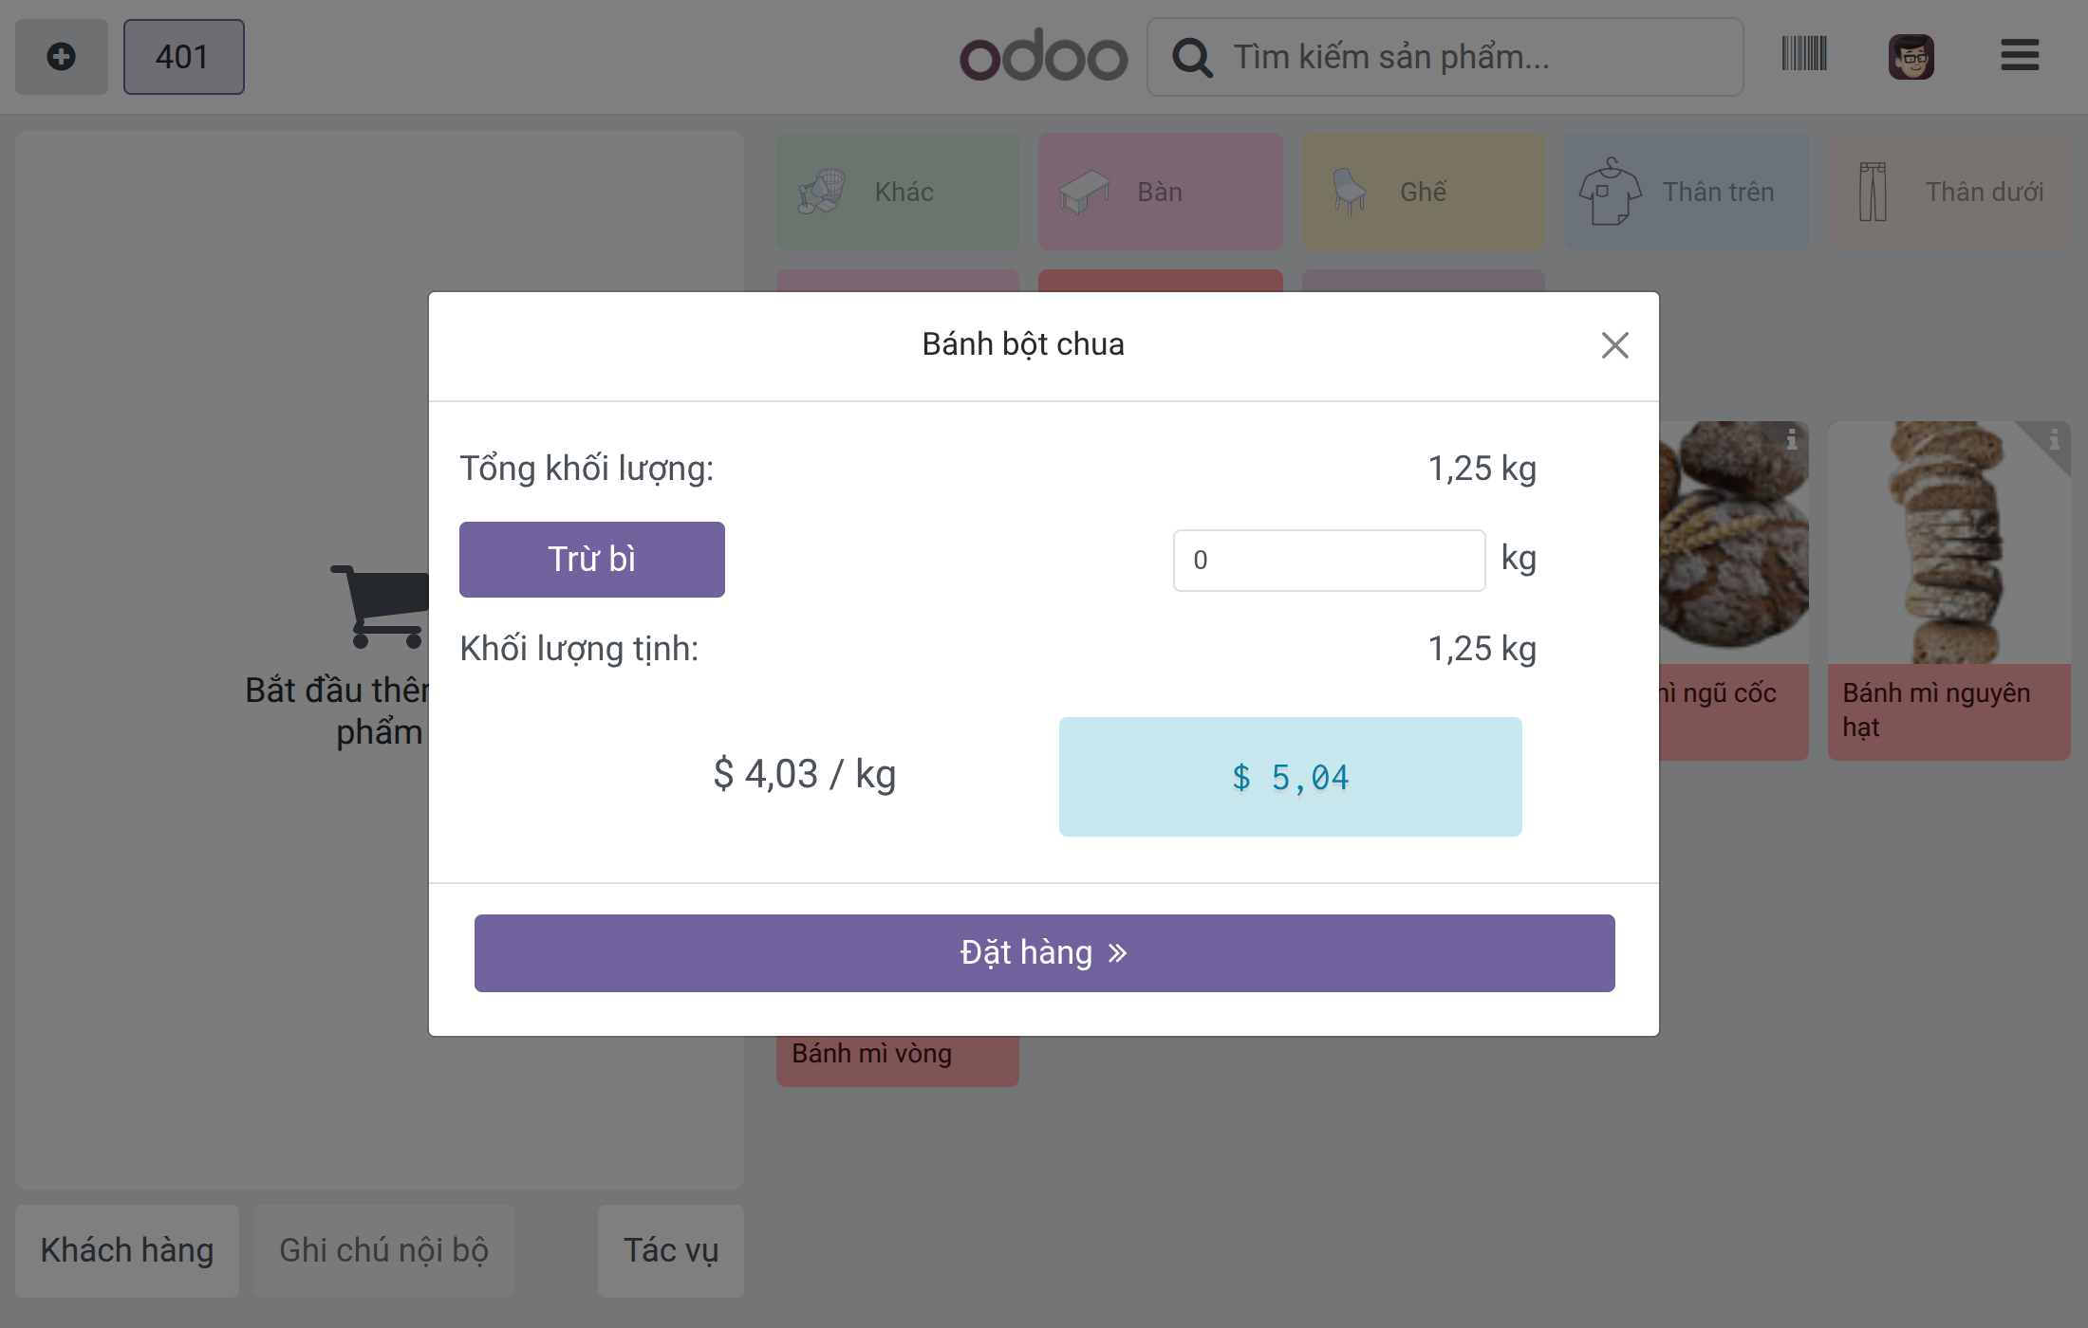Focus the product search field
This screenshot has height=1328, width=2088.
[x=1445, y=57]
